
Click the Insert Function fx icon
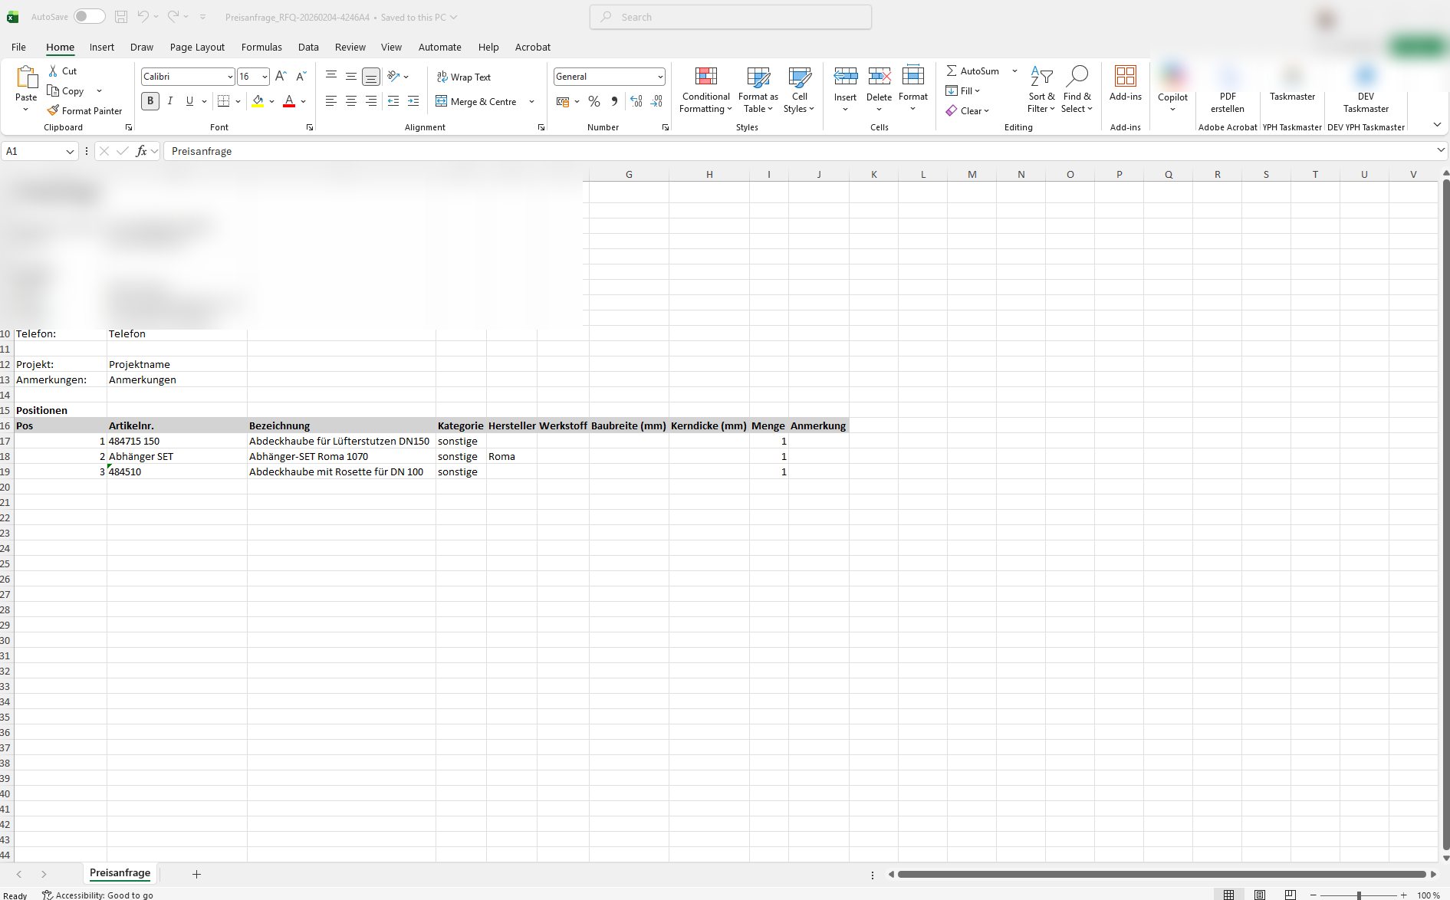141,151
